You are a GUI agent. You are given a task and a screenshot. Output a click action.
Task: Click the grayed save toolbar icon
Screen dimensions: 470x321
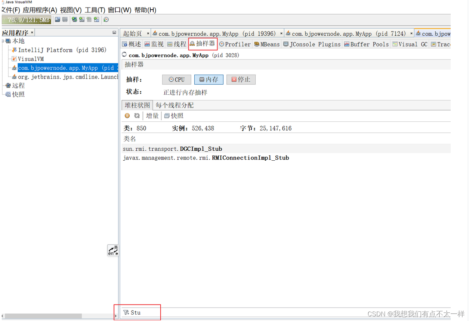65,20
